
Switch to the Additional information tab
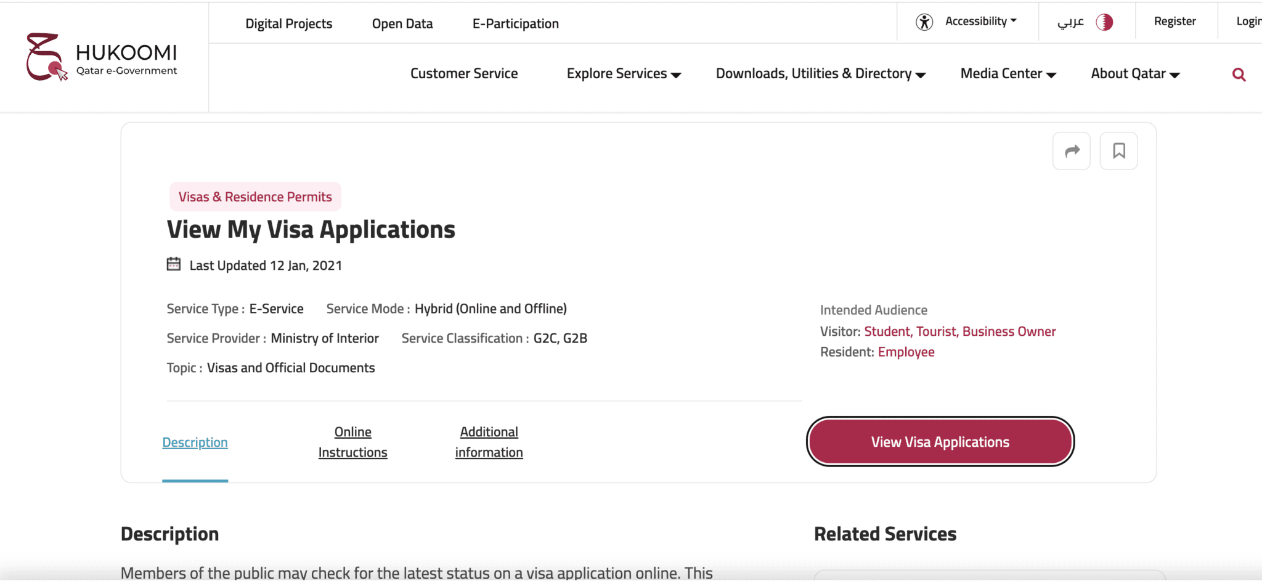click(x=489, y=441)
